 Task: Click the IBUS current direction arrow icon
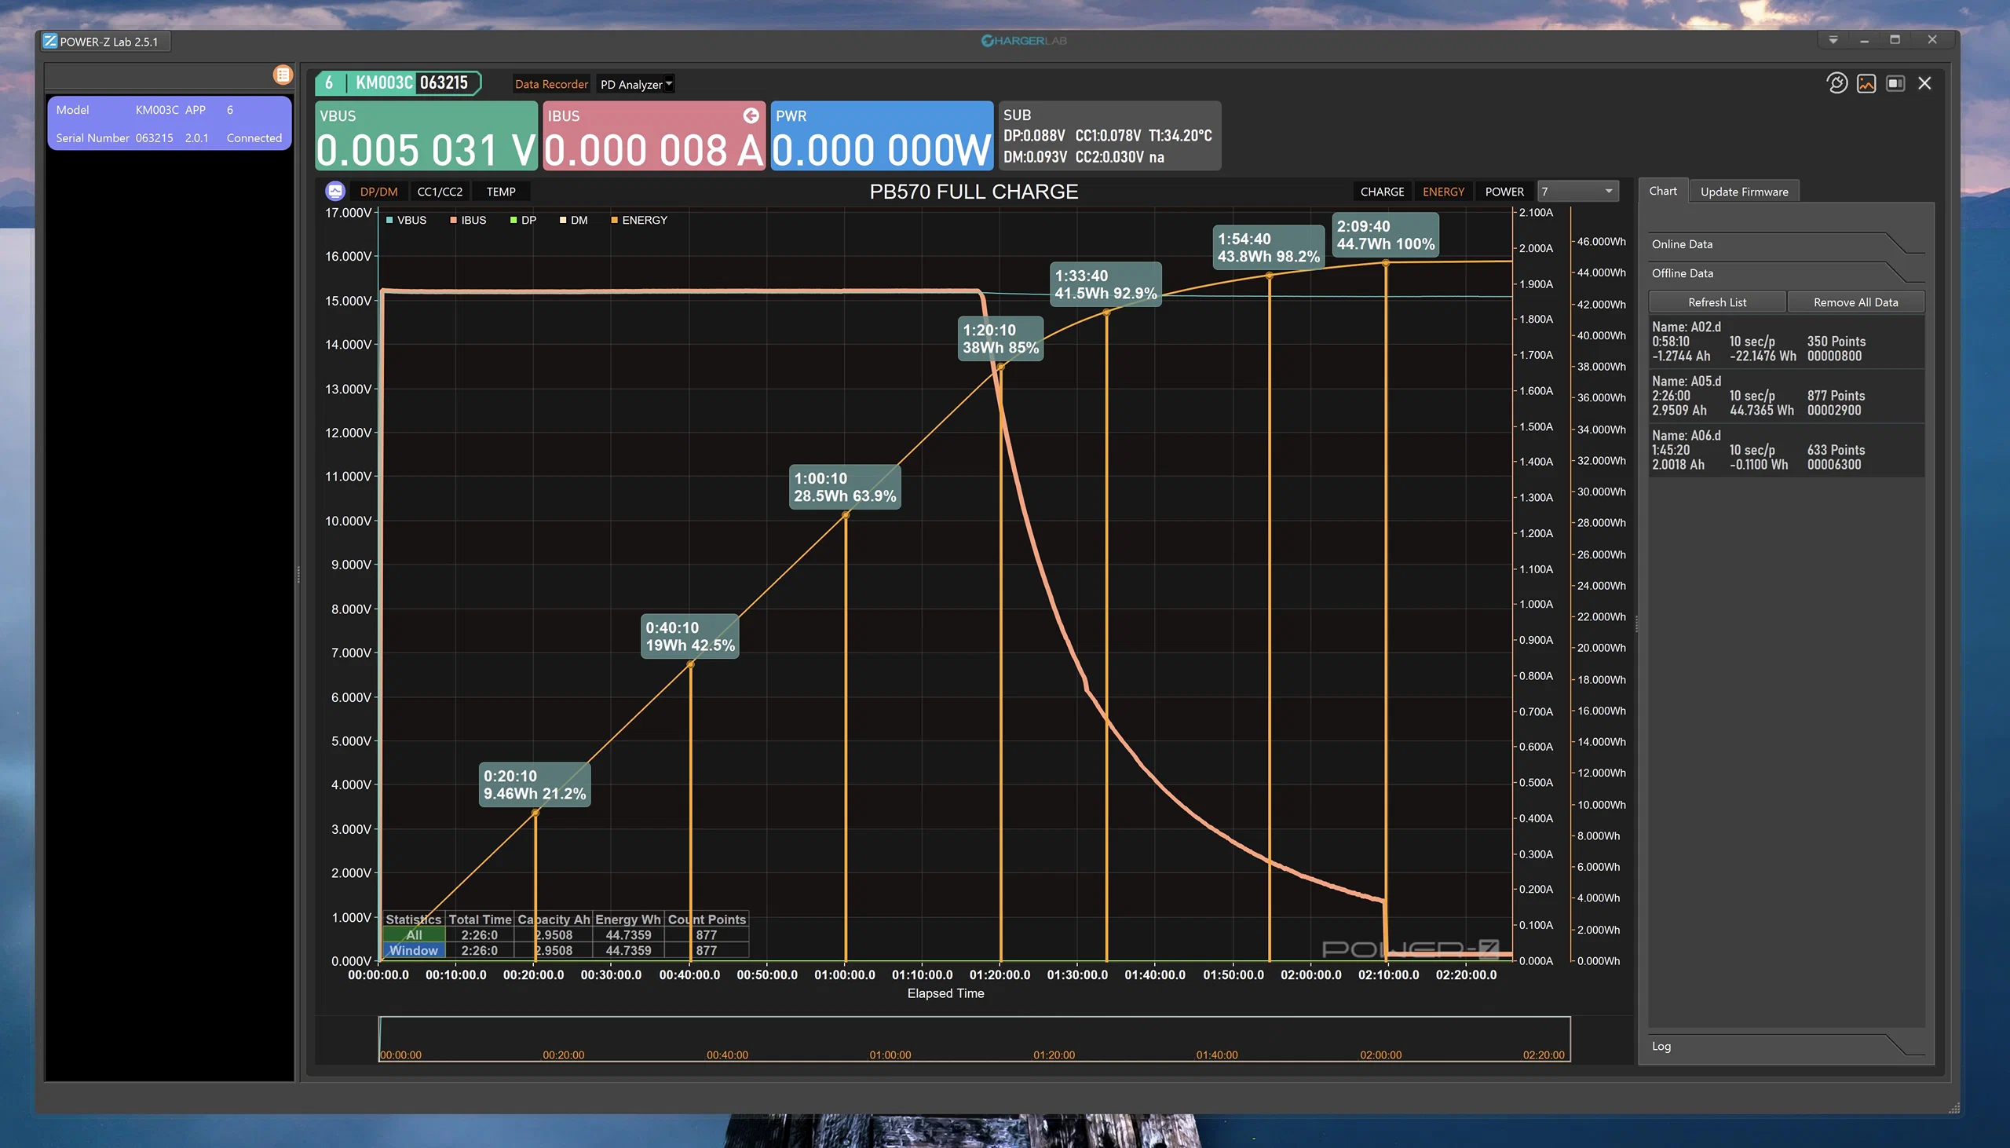pos(751,116)
